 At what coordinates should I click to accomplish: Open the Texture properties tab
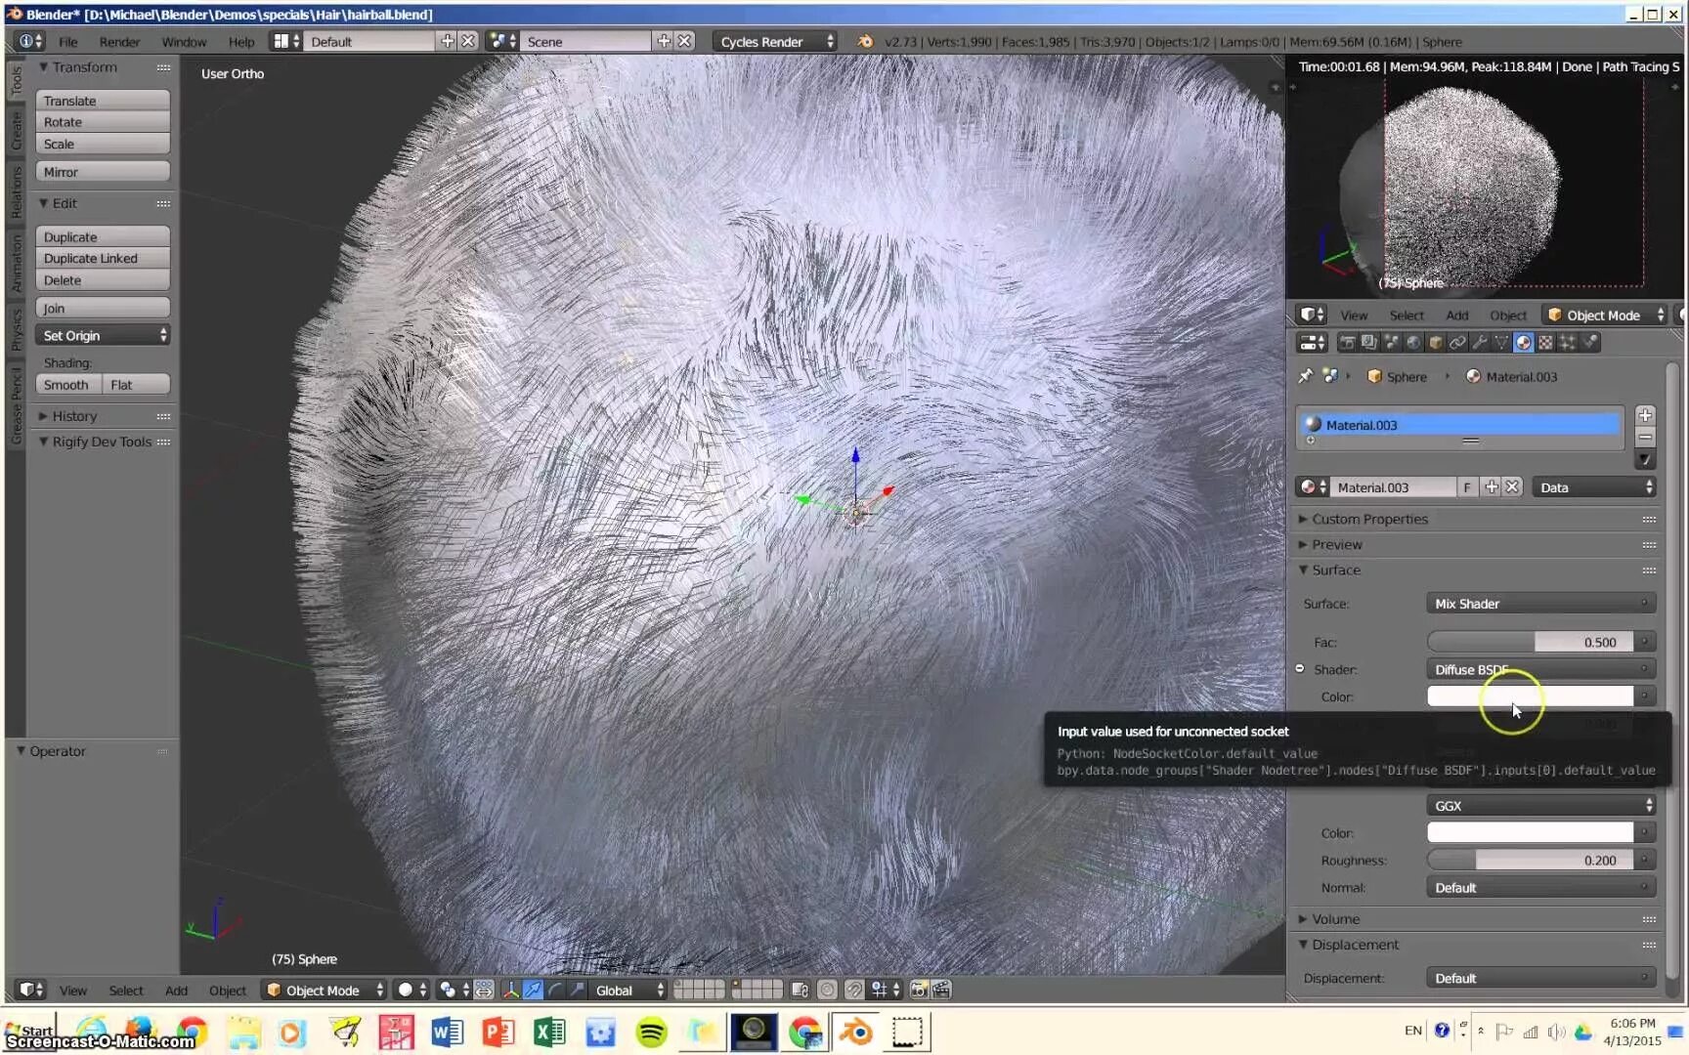(1545, 343)
